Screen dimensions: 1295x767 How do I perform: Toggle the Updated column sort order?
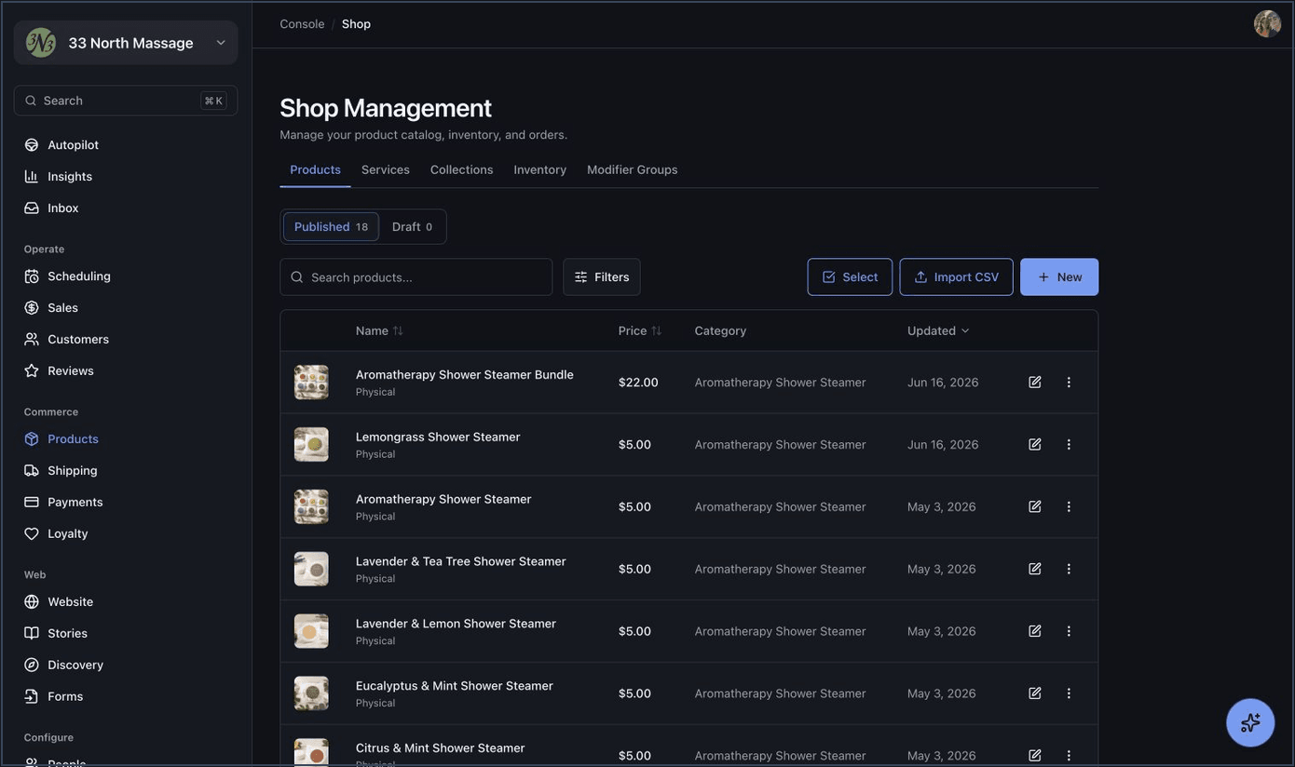[938, 331]
